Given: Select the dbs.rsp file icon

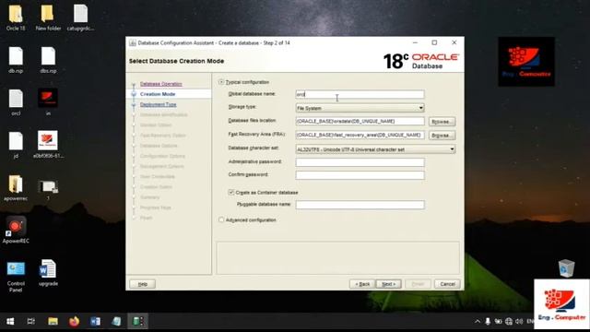Looking at the screenshot, I should (x=48, y=56).
